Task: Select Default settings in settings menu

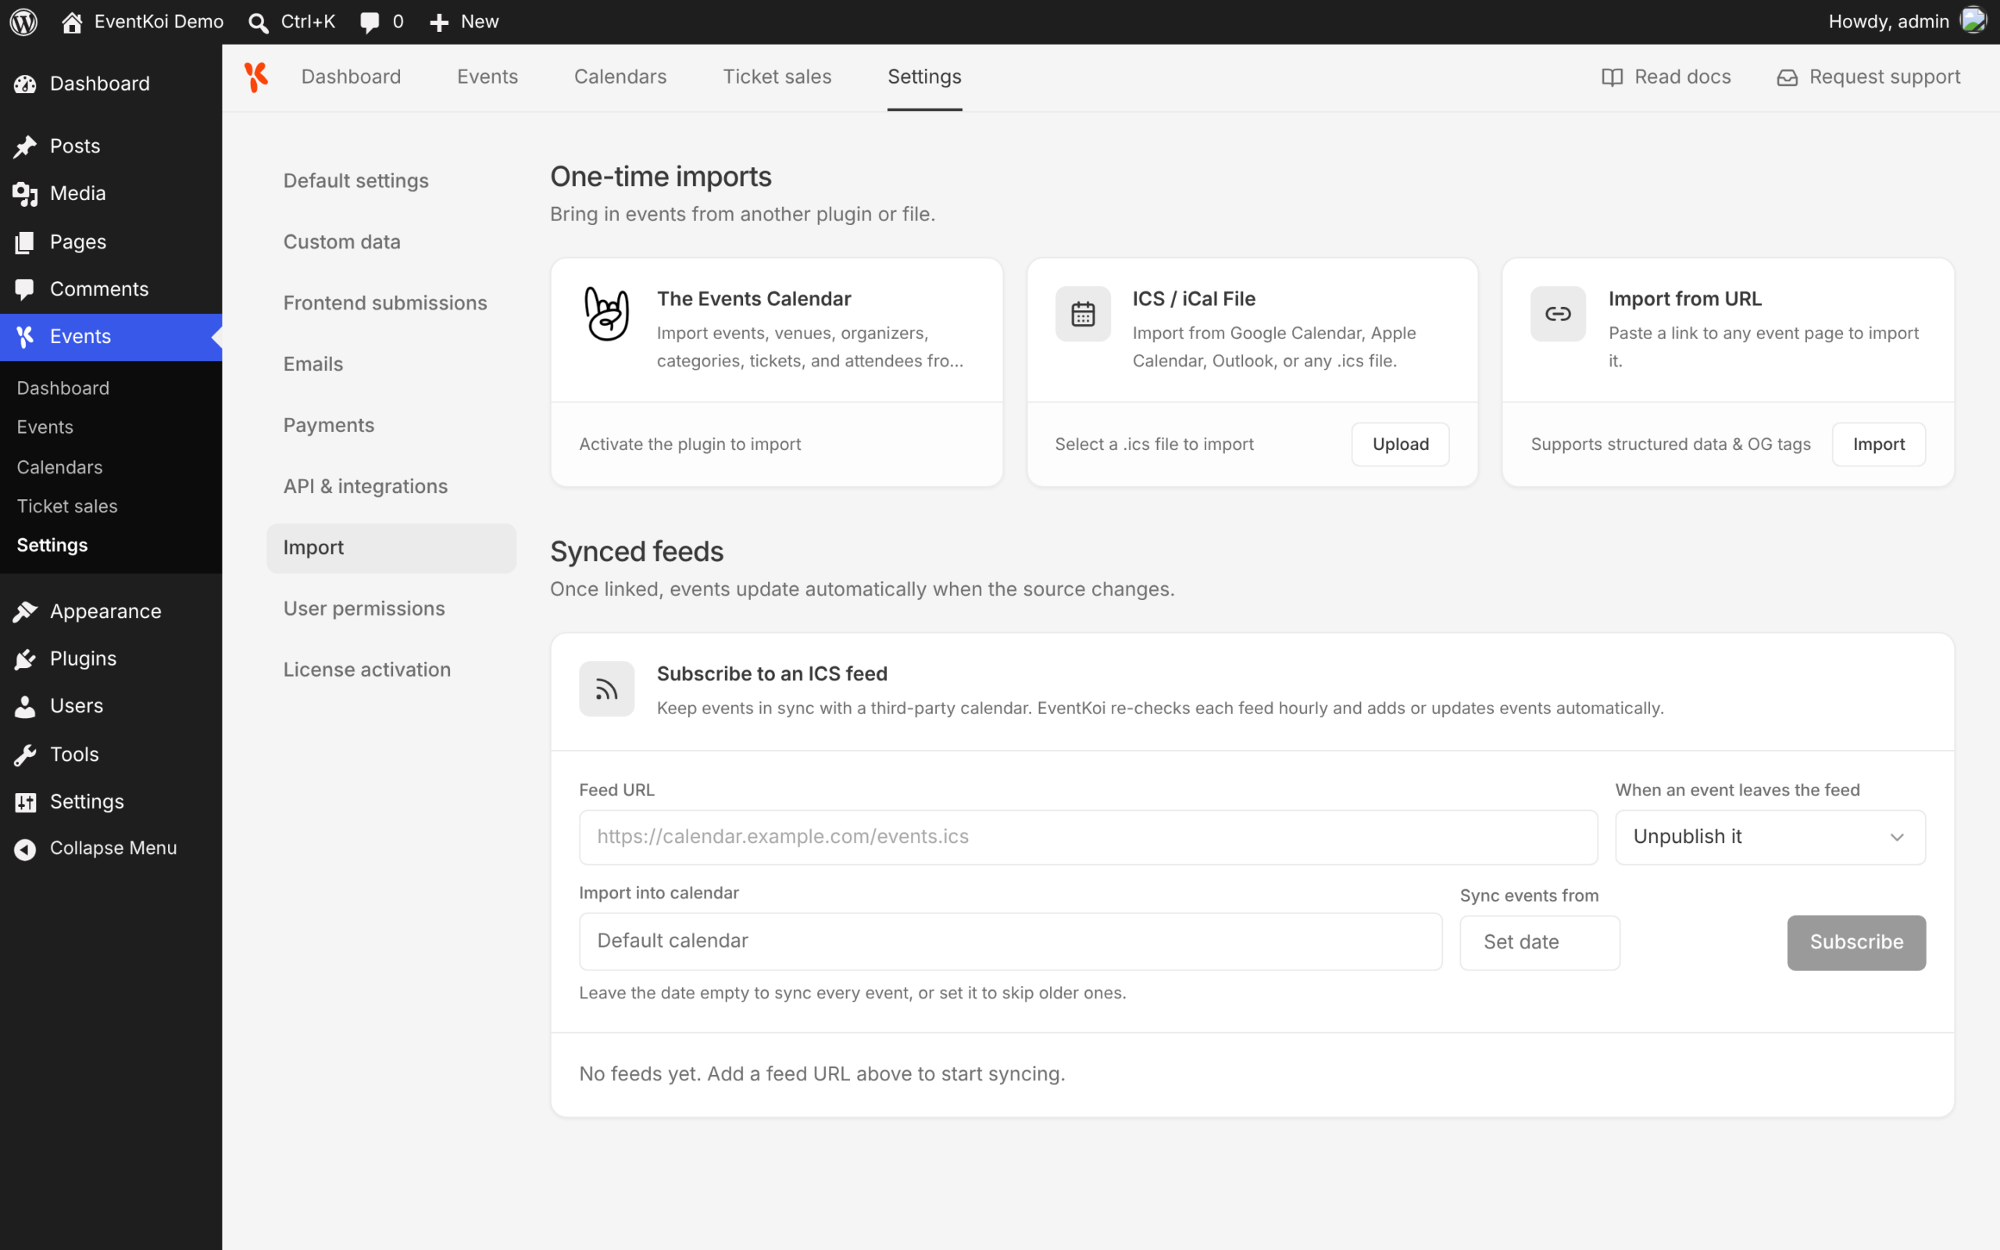Action: (x=391, y=181)
